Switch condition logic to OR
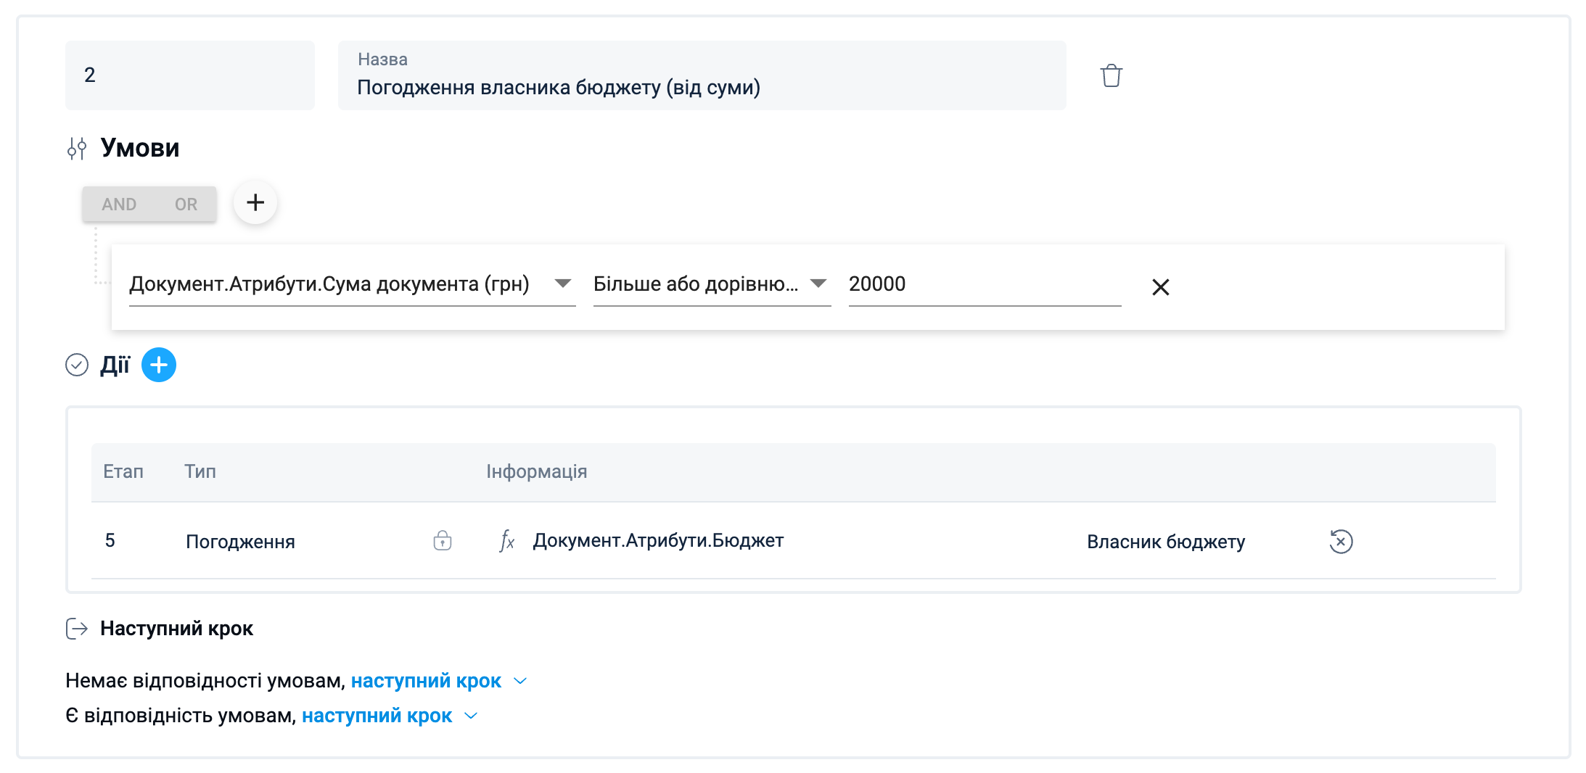Viewport: 1586px width, 773px height. (x=186, y=204)
